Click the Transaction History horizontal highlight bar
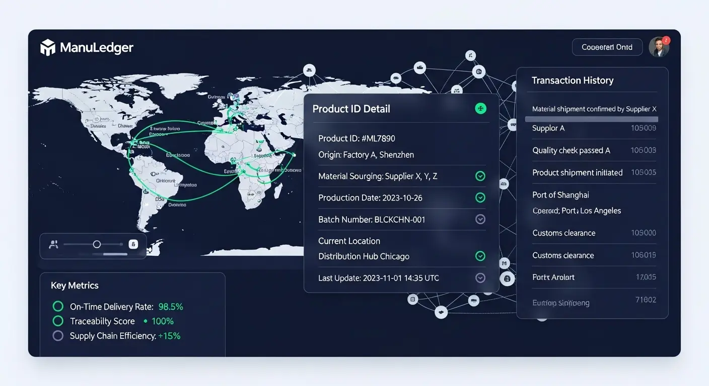Viewport: 709px width, 386px height. (x=591, y=119)
